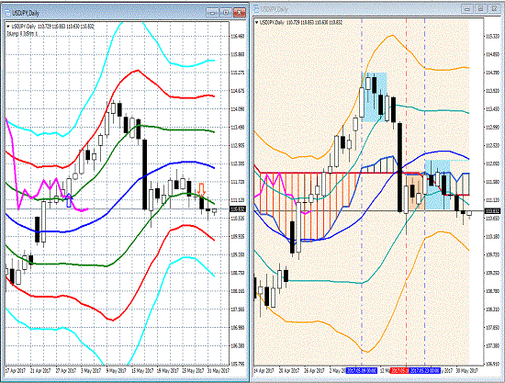This screenshot has height=383, width=505.
Task: Click the title text USDJPY,Daily of left window
Action: (26, 13)
